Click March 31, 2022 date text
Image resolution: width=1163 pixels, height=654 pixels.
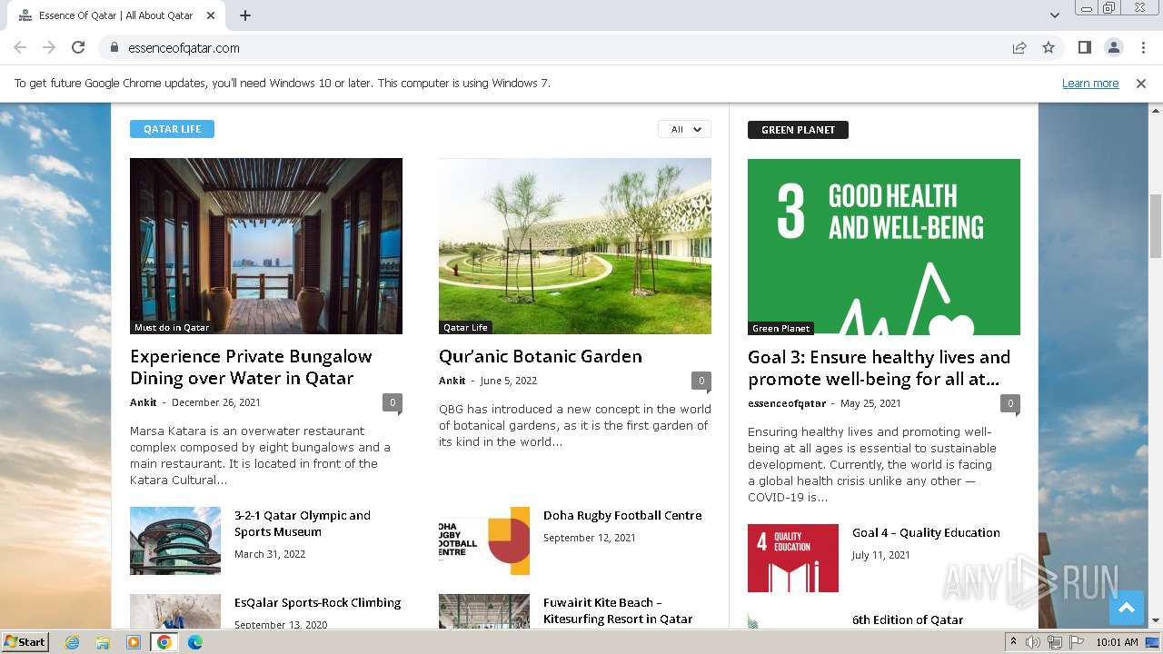tap(270, 554)
